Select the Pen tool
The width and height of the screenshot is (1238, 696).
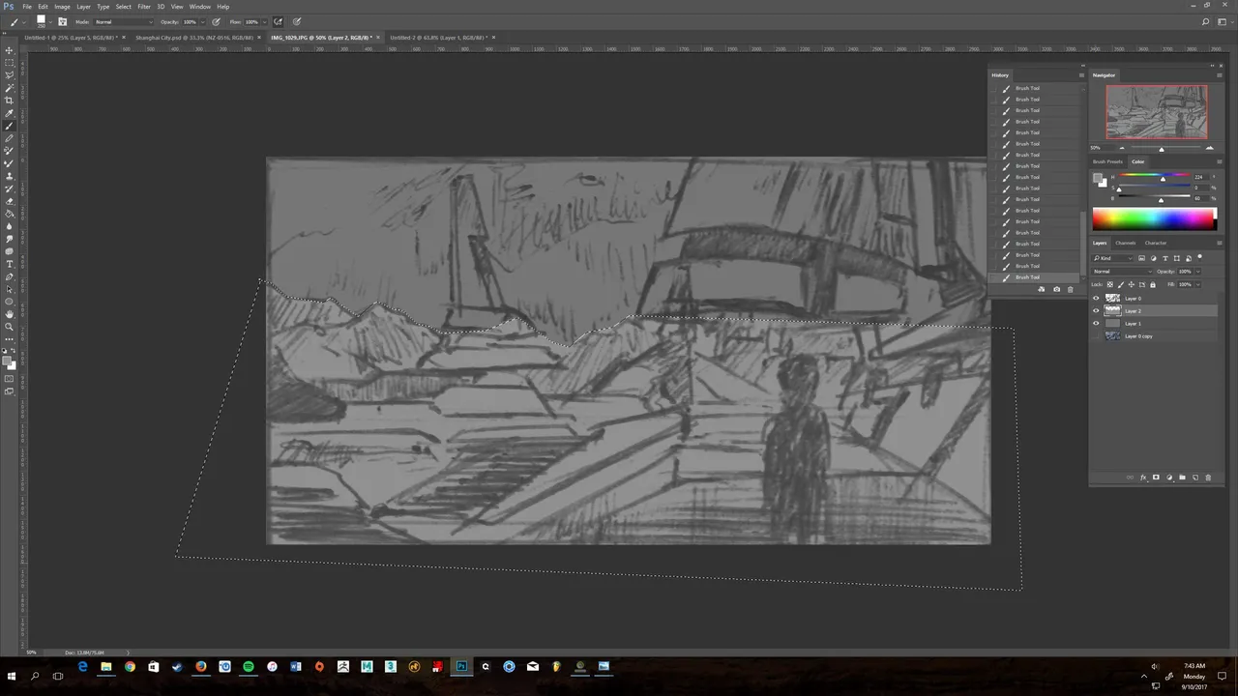[10, 276]
